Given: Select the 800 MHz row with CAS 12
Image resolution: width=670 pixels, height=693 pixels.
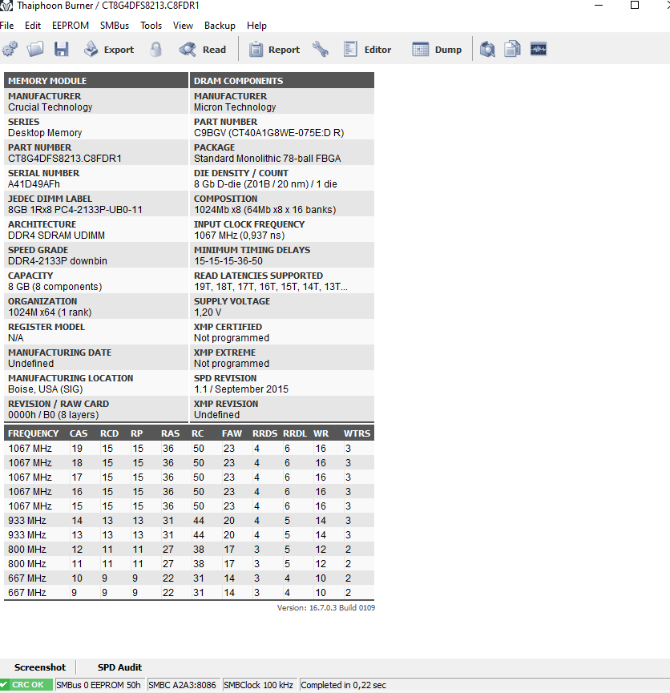Looking at the screenshot, I should tap(189, 550).
